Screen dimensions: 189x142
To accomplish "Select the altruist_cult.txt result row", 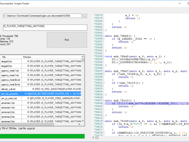I will pos(41,89).
